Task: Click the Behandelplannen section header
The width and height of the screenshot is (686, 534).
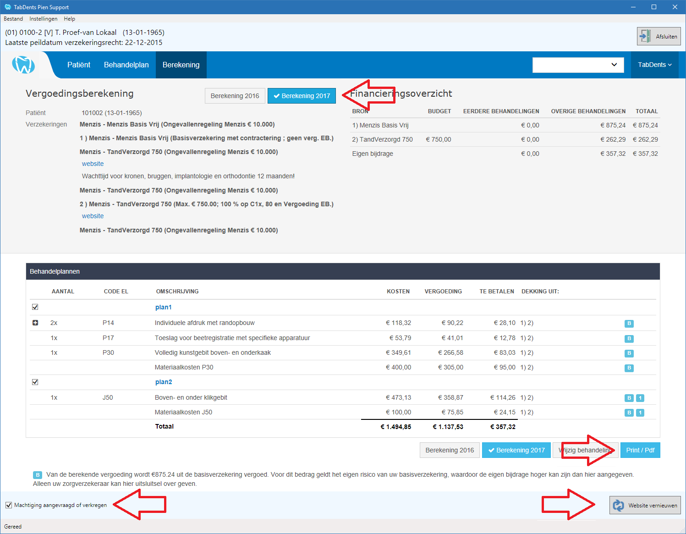Action: pos(343,271)
